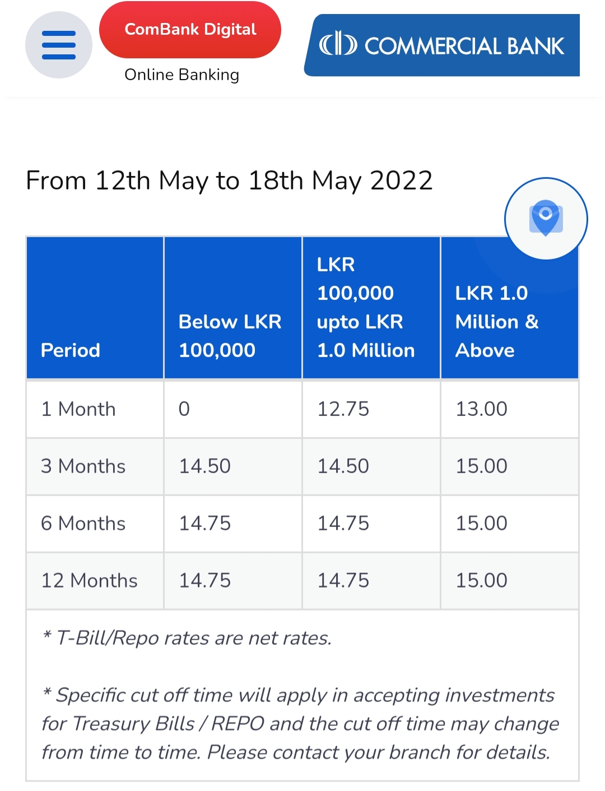605x791 pixels.
Task: Select the 6 Months row label
Action: [x=83, y=524]
